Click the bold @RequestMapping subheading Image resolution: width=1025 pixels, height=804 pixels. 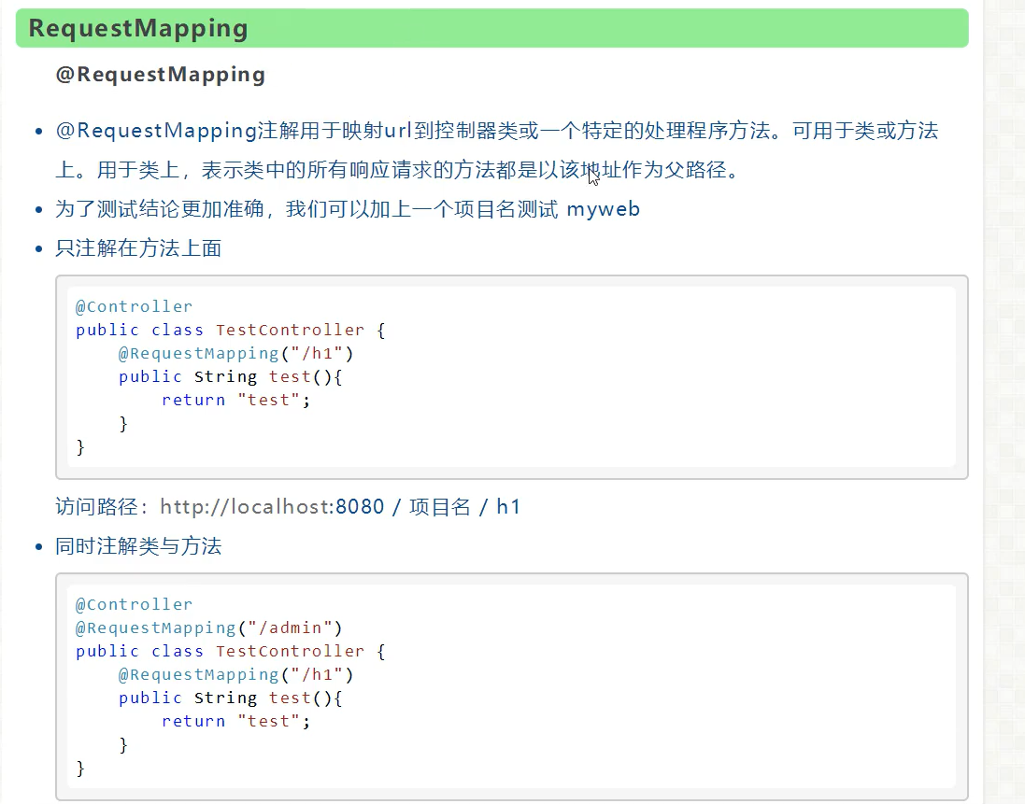[160, 75]
